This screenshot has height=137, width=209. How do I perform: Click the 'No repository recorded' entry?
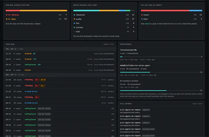tap(129, 81)
